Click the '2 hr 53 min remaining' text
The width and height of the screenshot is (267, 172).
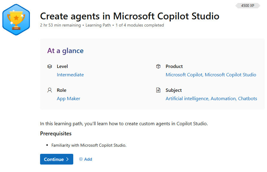(x=60, y=25)
